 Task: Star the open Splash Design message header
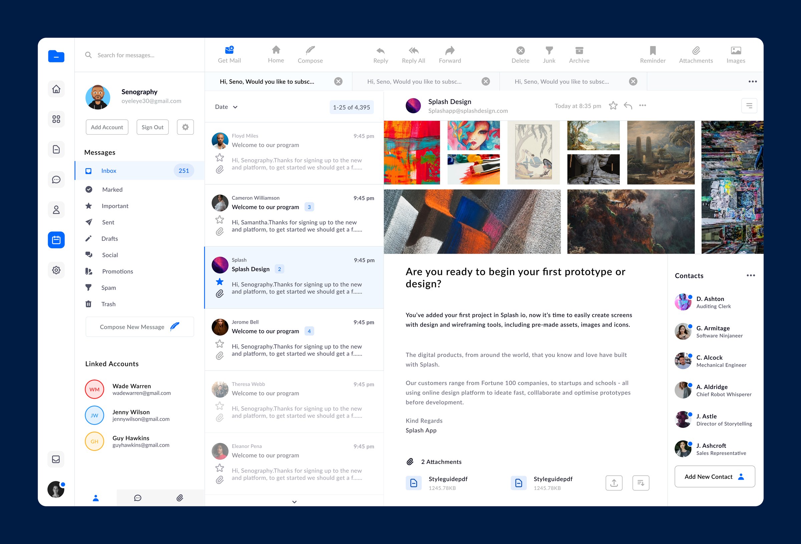point(613,105)
